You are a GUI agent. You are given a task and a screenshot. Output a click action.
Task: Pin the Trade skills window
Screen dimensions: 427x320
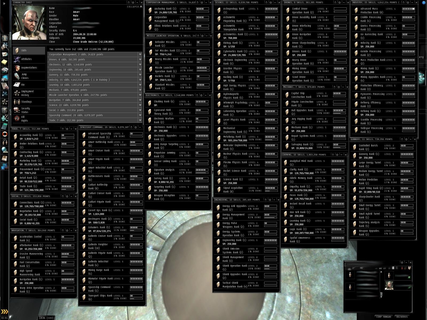(67, 129)
